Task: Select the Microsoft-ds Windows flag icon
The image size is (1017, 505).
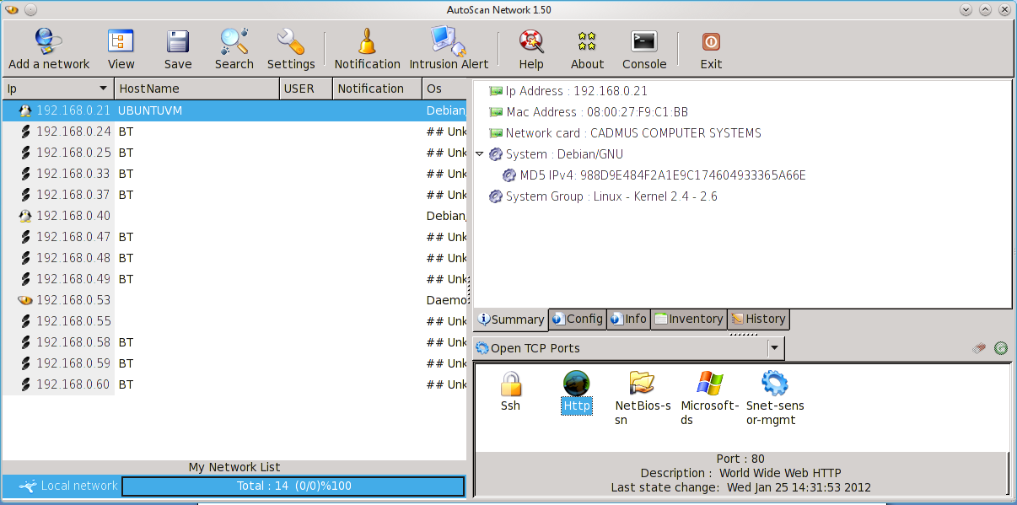Action: click(709, 383)
